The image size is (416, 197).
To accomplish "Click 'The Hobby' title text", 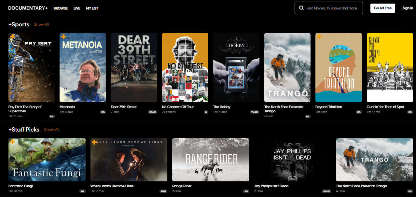I will (x=222, y=107).
